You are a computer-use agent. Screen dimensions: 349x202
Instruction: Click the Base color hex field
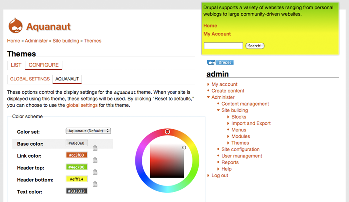pyautogui.click(x=76, y=143)
